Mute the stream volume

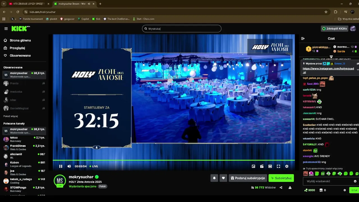(x=69, y=166)
